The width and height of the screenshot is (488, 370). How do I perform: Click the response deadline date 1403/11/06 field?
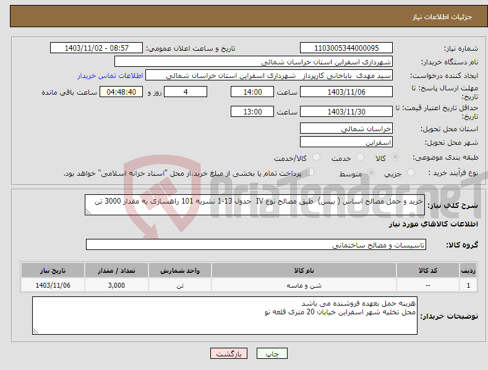click(x=346, y=92)
